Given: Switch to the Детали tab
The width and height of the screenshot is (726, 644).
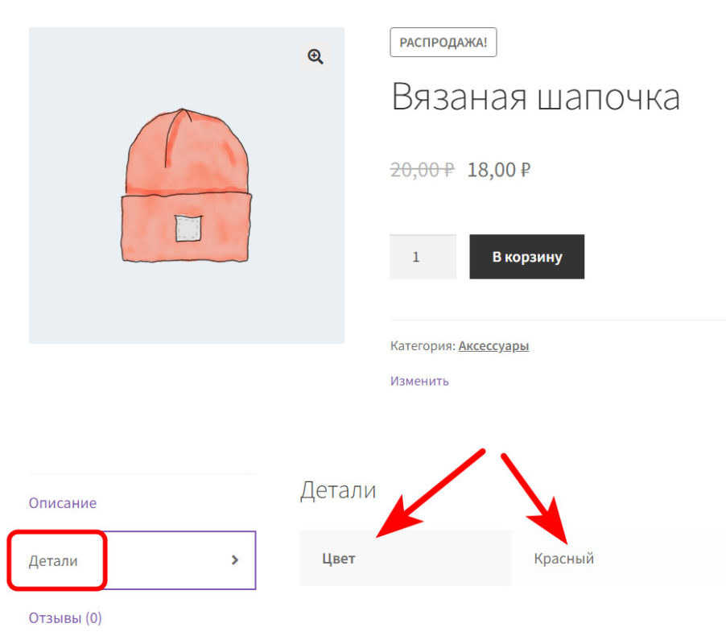Looking at the screenshot, I should [x=54, y=561].
